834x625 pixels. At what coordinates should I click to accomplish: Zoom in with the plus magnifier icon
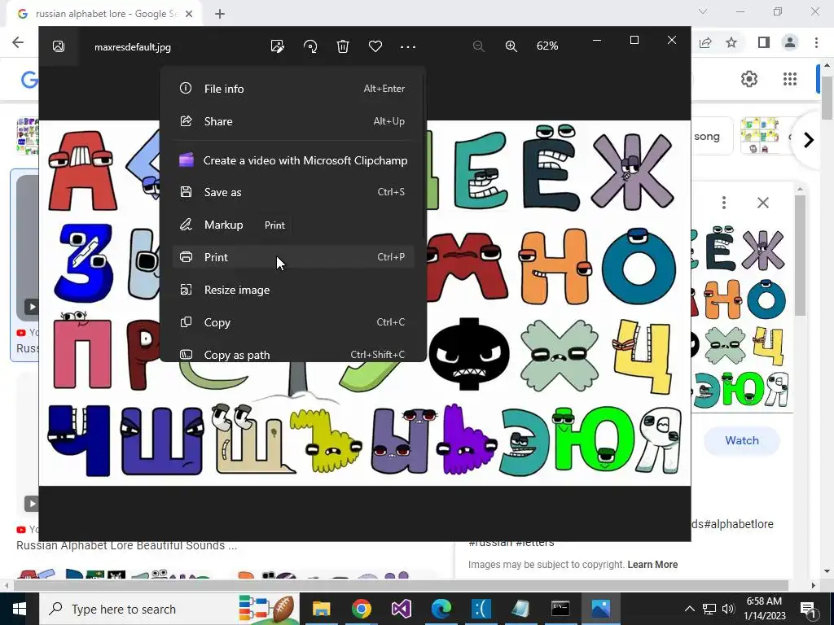[511, 46]
